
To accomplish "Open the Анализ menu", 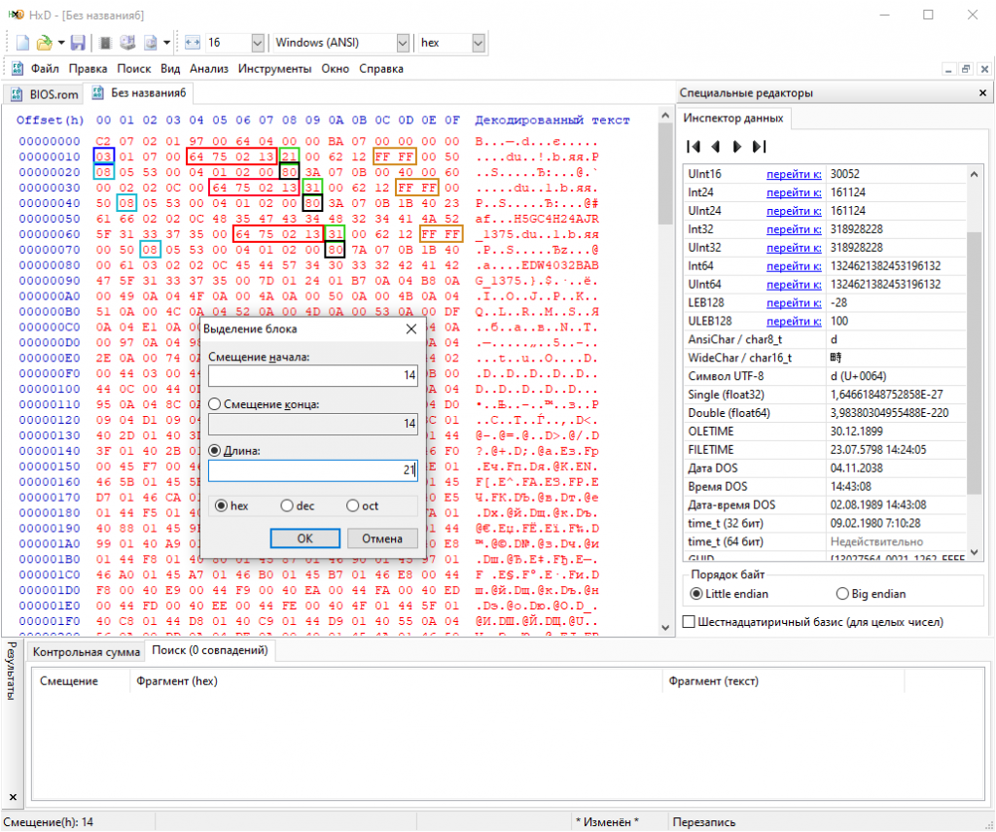I will (x=208, y=69).
